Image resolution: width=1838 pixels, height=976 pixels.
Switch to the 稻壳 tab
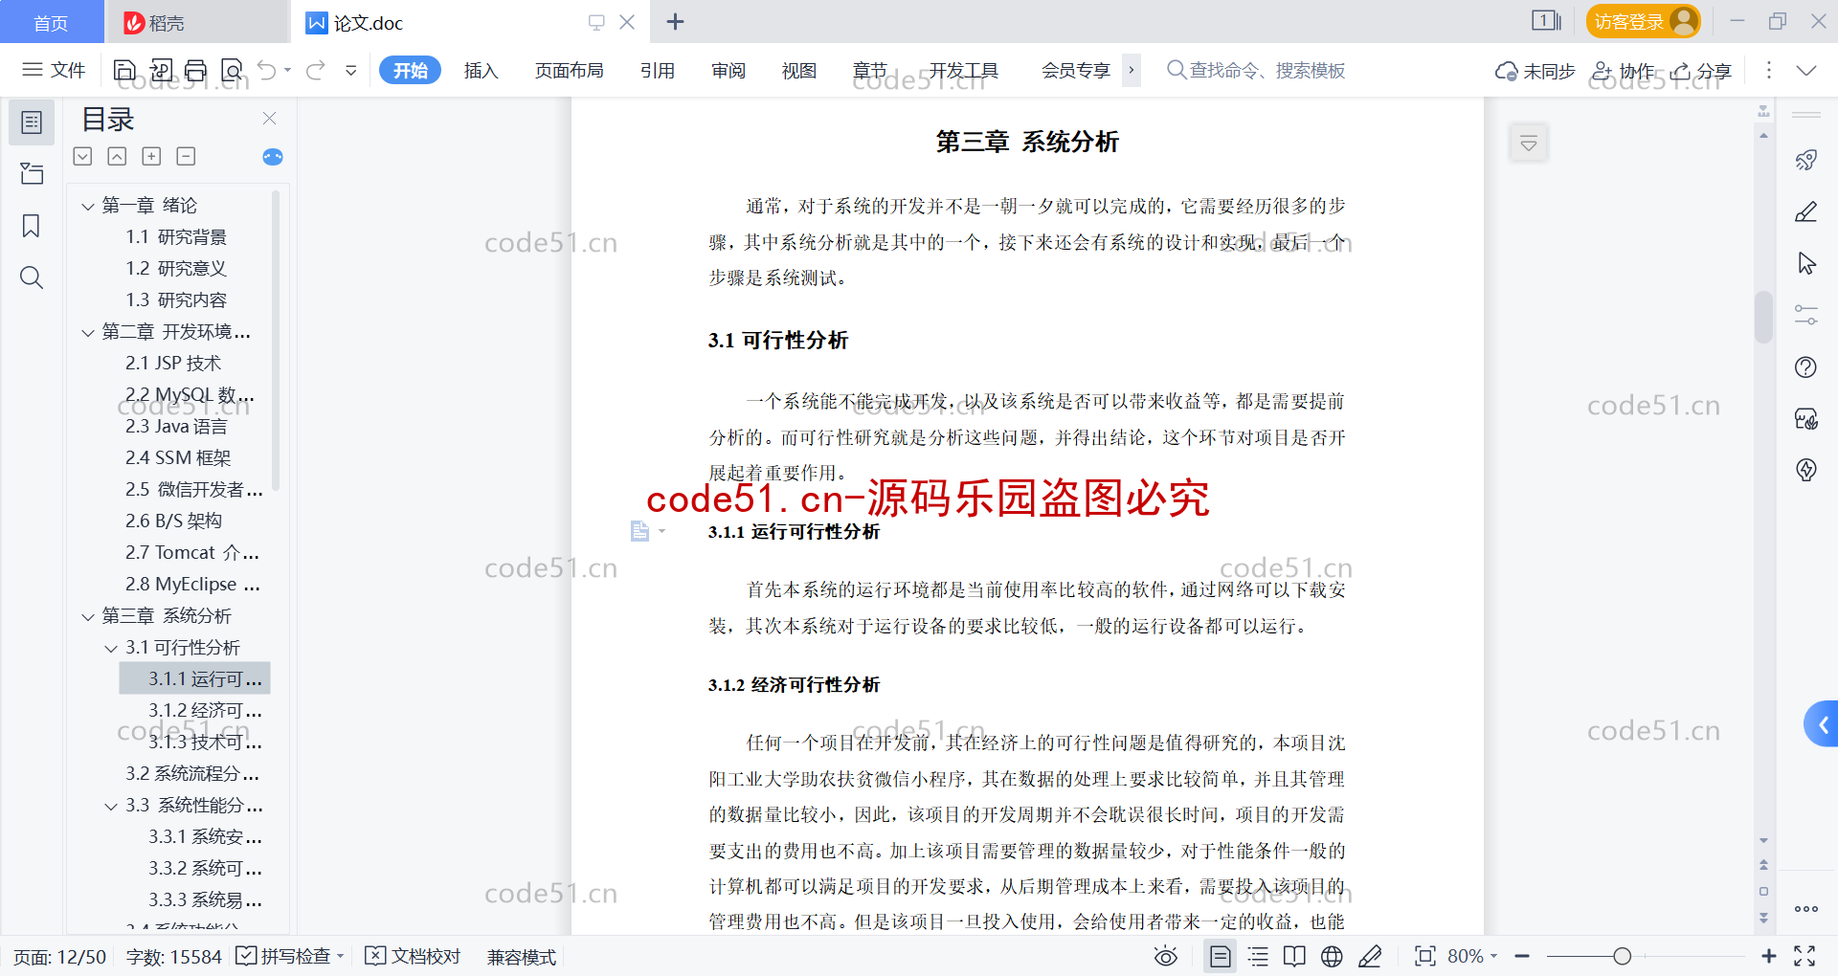pos(196,22)
